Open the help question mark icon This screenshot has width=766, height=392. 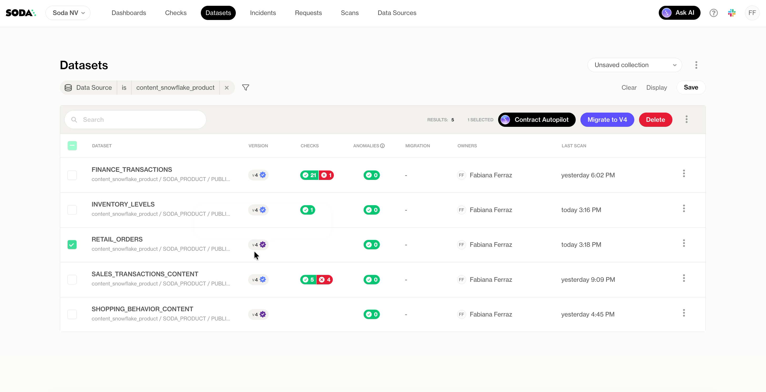click(x=713, y=13)
